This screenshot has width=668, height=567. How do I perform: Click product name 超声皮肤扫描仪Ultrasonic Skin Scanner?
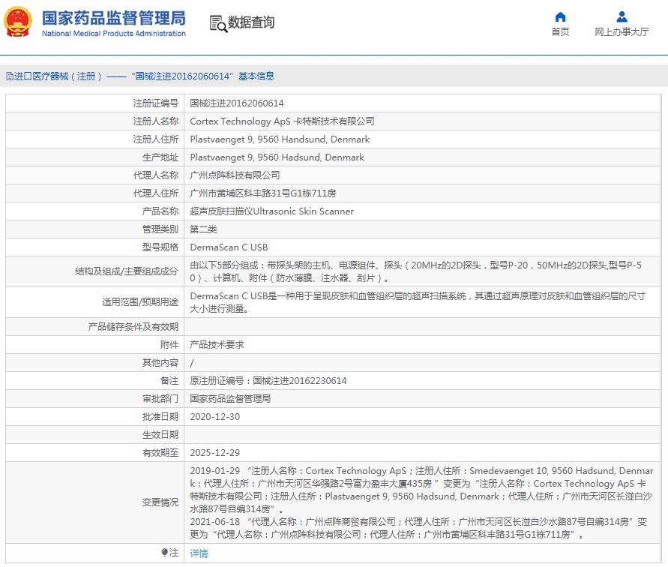coord(272,211)
